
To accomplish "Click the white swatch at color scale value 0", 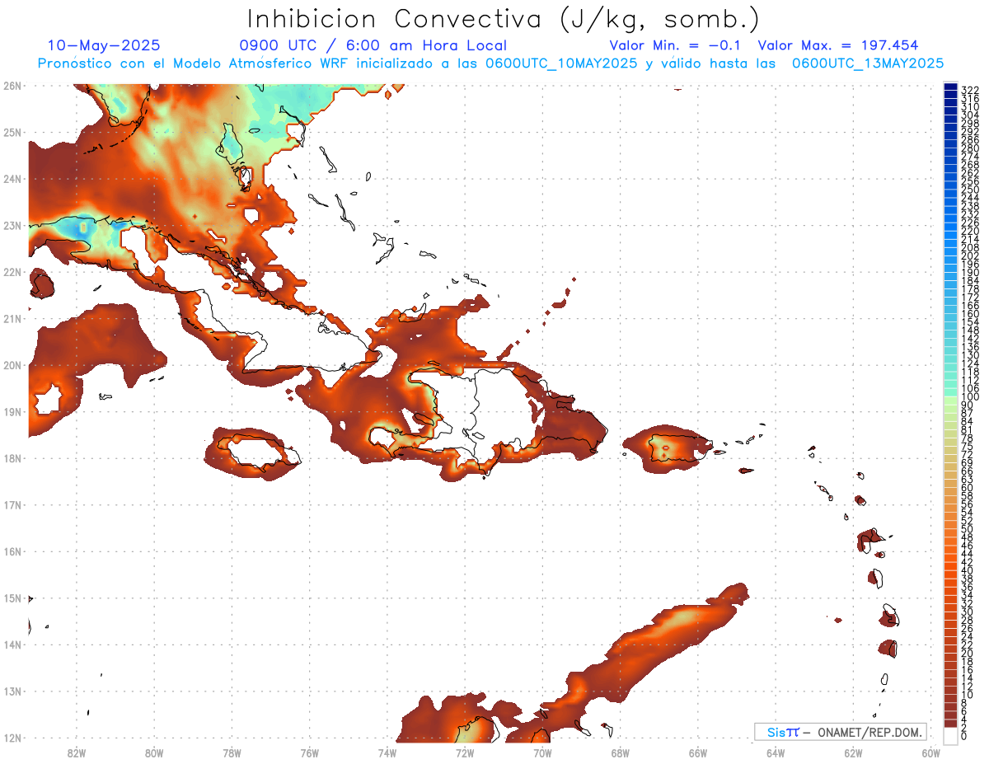I will pos(951,735).
